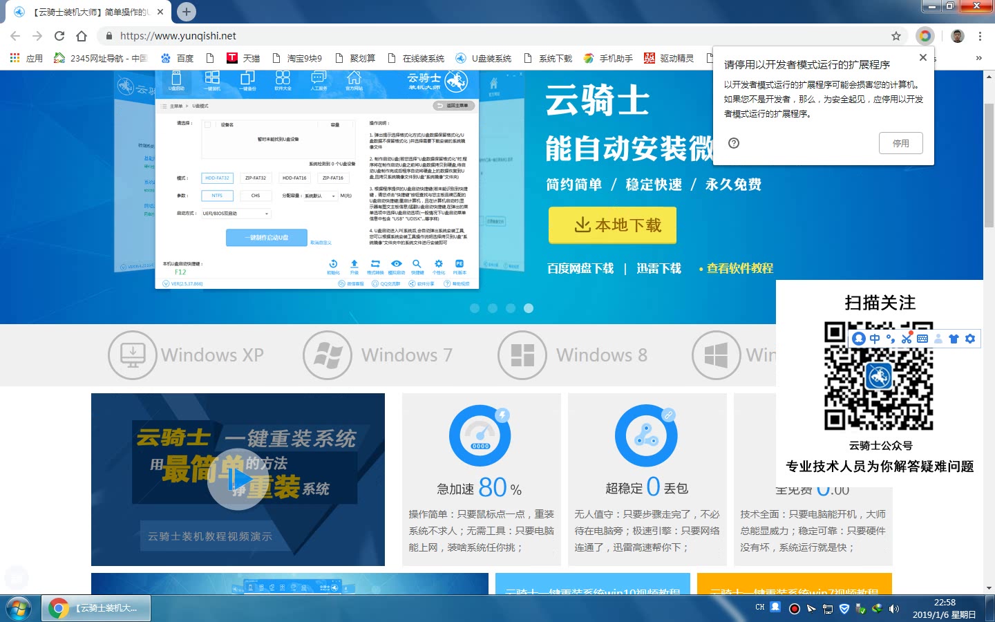Open Chrome's three-dot menu
The width and height of the screenshot is (995, 622).
click(980, 36)
